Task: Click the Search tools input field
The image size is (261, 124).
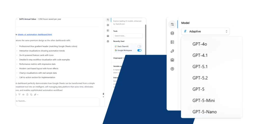Action: pyautogui.click(x=128, y=36)
